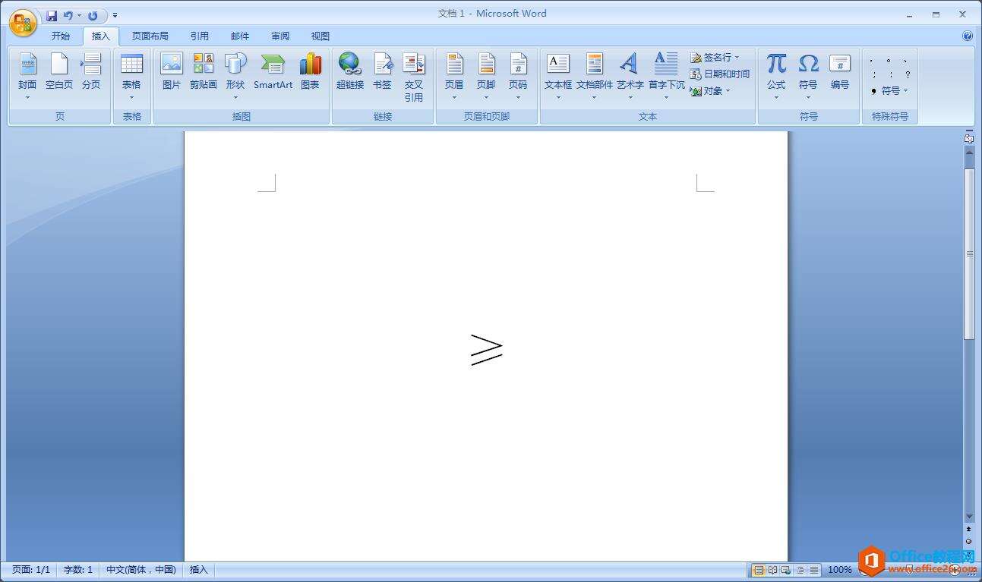The height and width of the screenshot is (582, 982).
Task: Insert a bookmark with 书签
Action: (x=382, y=72)
